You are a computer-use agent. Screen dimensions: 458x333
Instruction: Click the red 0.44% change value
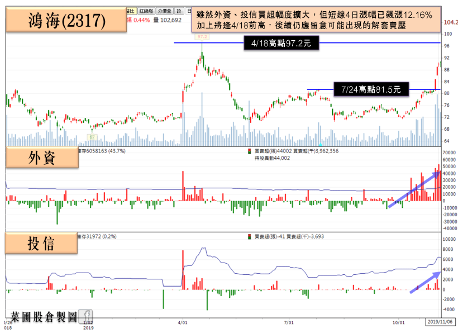[141, 20]
